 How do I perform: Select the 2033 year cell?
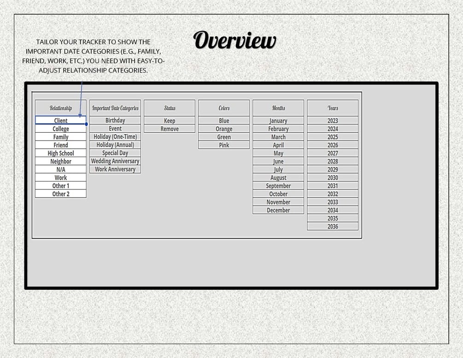(333, 202)
